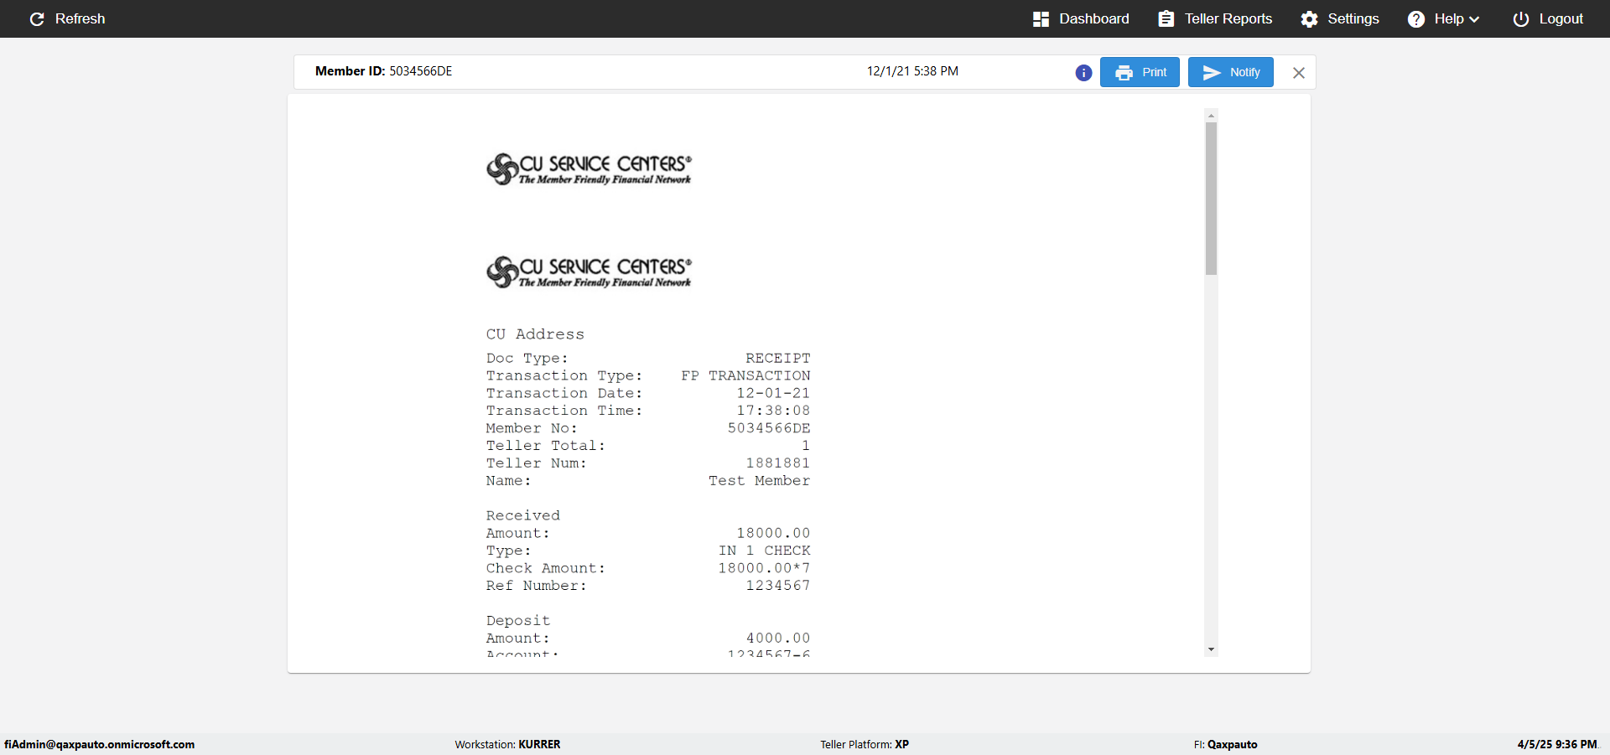This screenshot has width=1610, height=755.
Task: Click the Teller Reports clipboard icon
Action: click(1166, 18)
